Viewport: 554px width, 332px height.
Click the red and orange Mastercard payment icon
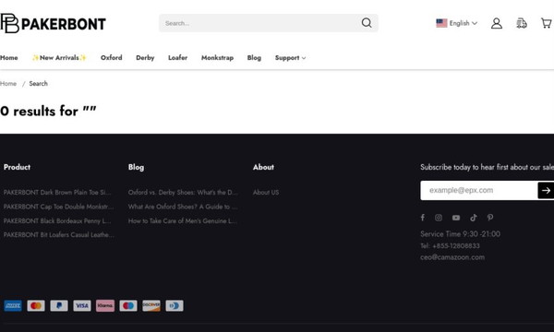36,305
